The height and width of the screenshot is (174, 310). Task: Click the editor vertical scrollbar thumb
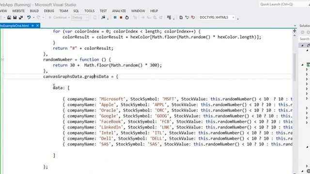click(x=294, y=67)
